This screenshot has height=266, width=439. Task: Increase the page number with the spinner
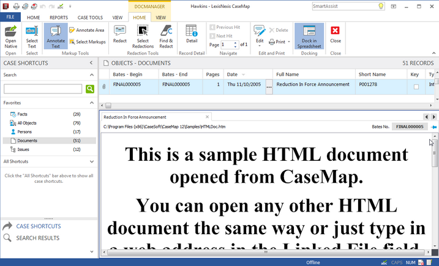236,43
